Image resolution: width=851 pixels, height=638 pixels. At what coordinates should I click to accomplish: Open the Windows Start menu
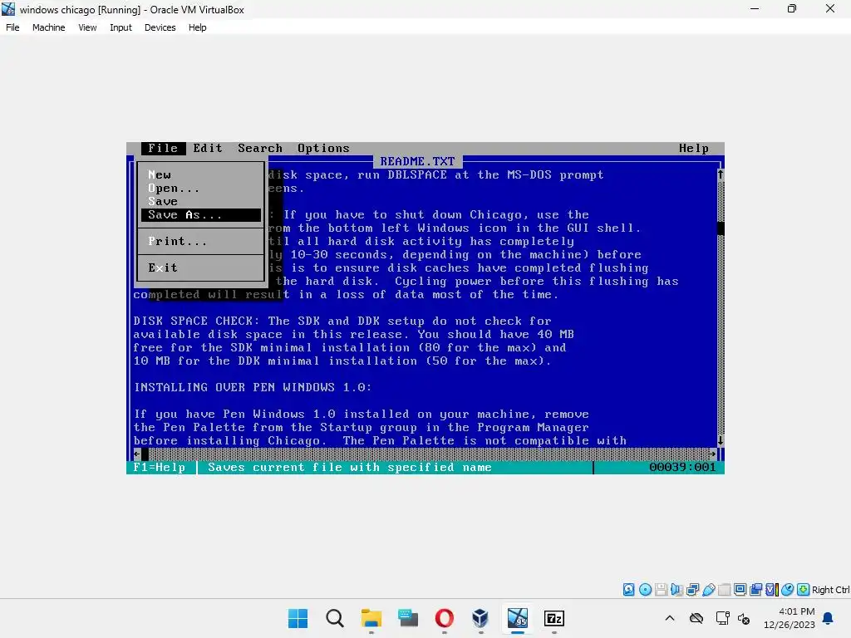point(298,618)
